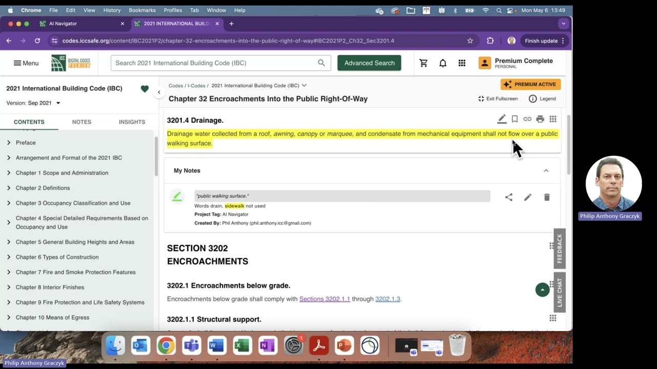Viewport: 657px width, 369px height.
Task: Switch to the Notes tab
Action: click(82, 122)
